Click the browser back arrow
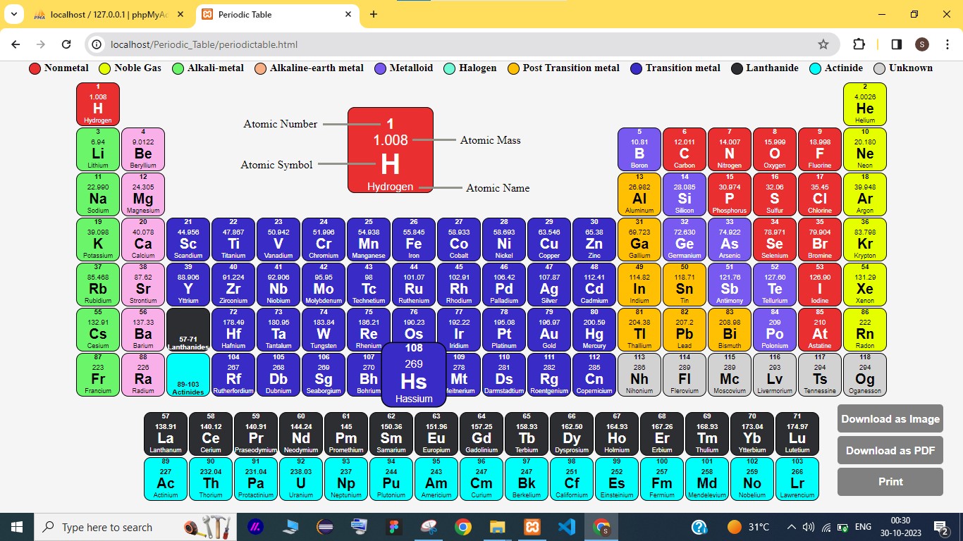This screenshot has height=541, width=963. [16, 44]
